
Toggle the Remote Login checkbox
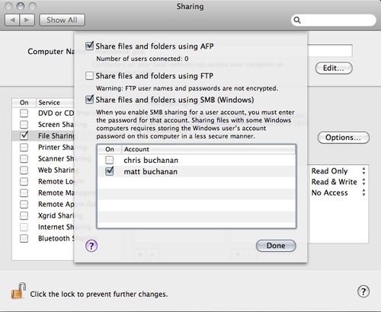[x=24, y=181]
